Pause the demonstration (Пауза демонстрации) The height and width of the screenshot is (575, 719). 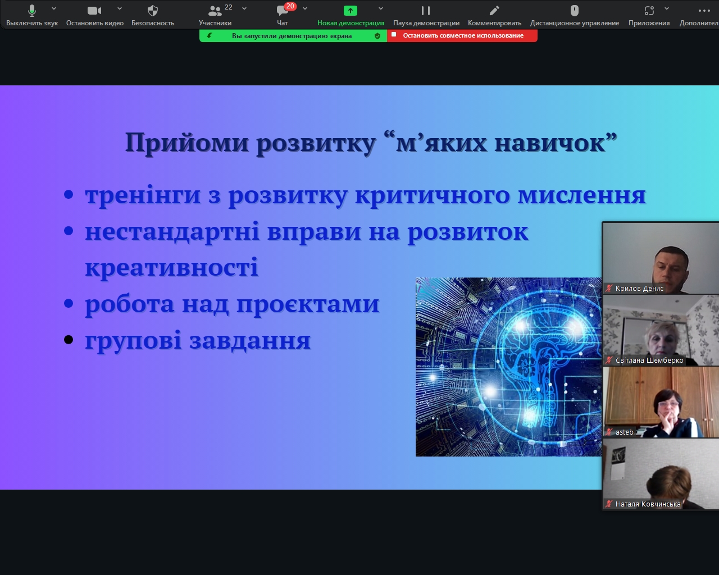(x=426, y=15)
